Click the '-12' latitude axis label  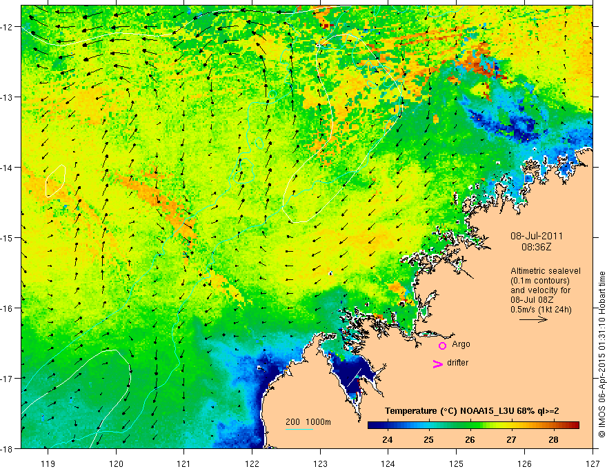(7, 27)
